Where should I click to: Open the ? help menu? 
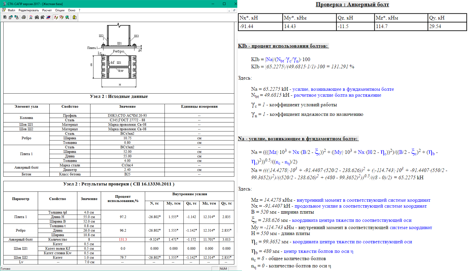79,10
